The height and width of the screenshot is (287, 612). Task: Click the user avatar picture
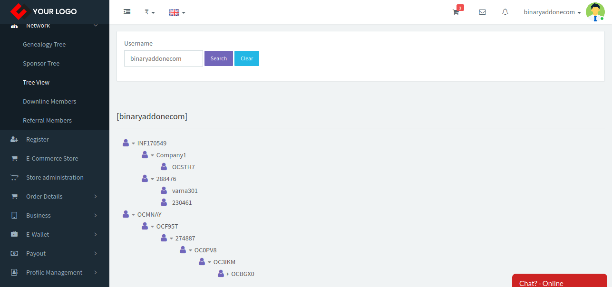pyautogui.click(x=595, y=12)
